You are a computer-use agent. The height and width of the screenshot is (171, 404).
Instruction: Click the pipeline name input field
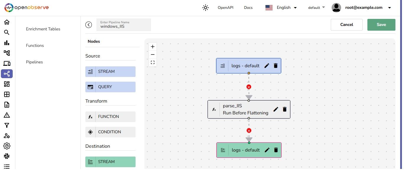(123, 26)
